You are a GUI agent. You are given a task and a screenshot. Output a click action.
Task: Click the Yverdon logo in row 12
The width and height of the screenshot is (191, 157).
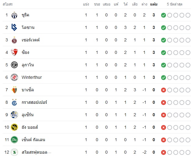pyautogui.click(x=14, y=152)
